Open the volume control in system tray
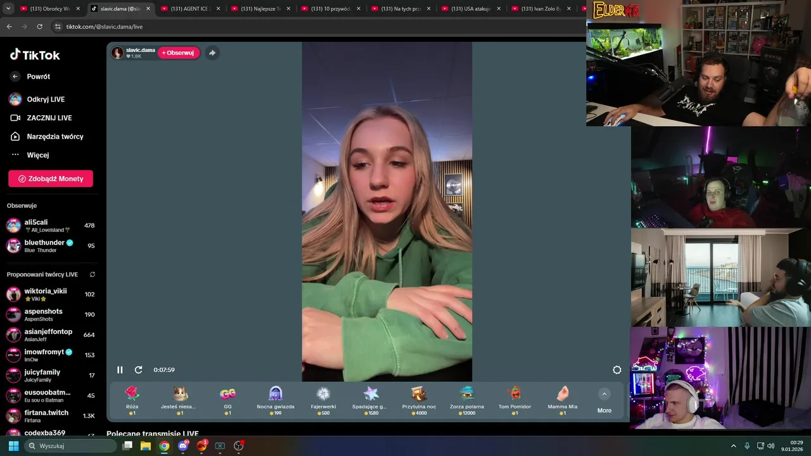Screen dimensions: 811x456 click(x=771, y=446)
